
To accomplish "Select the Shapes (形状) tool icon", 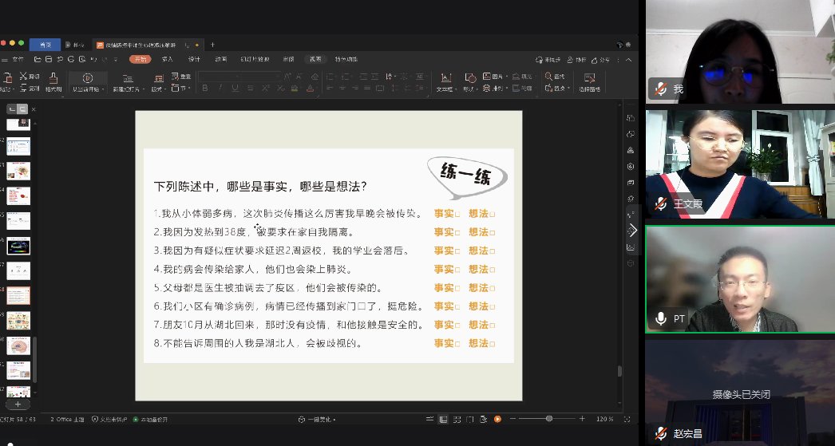I will [x=470, y=77].
